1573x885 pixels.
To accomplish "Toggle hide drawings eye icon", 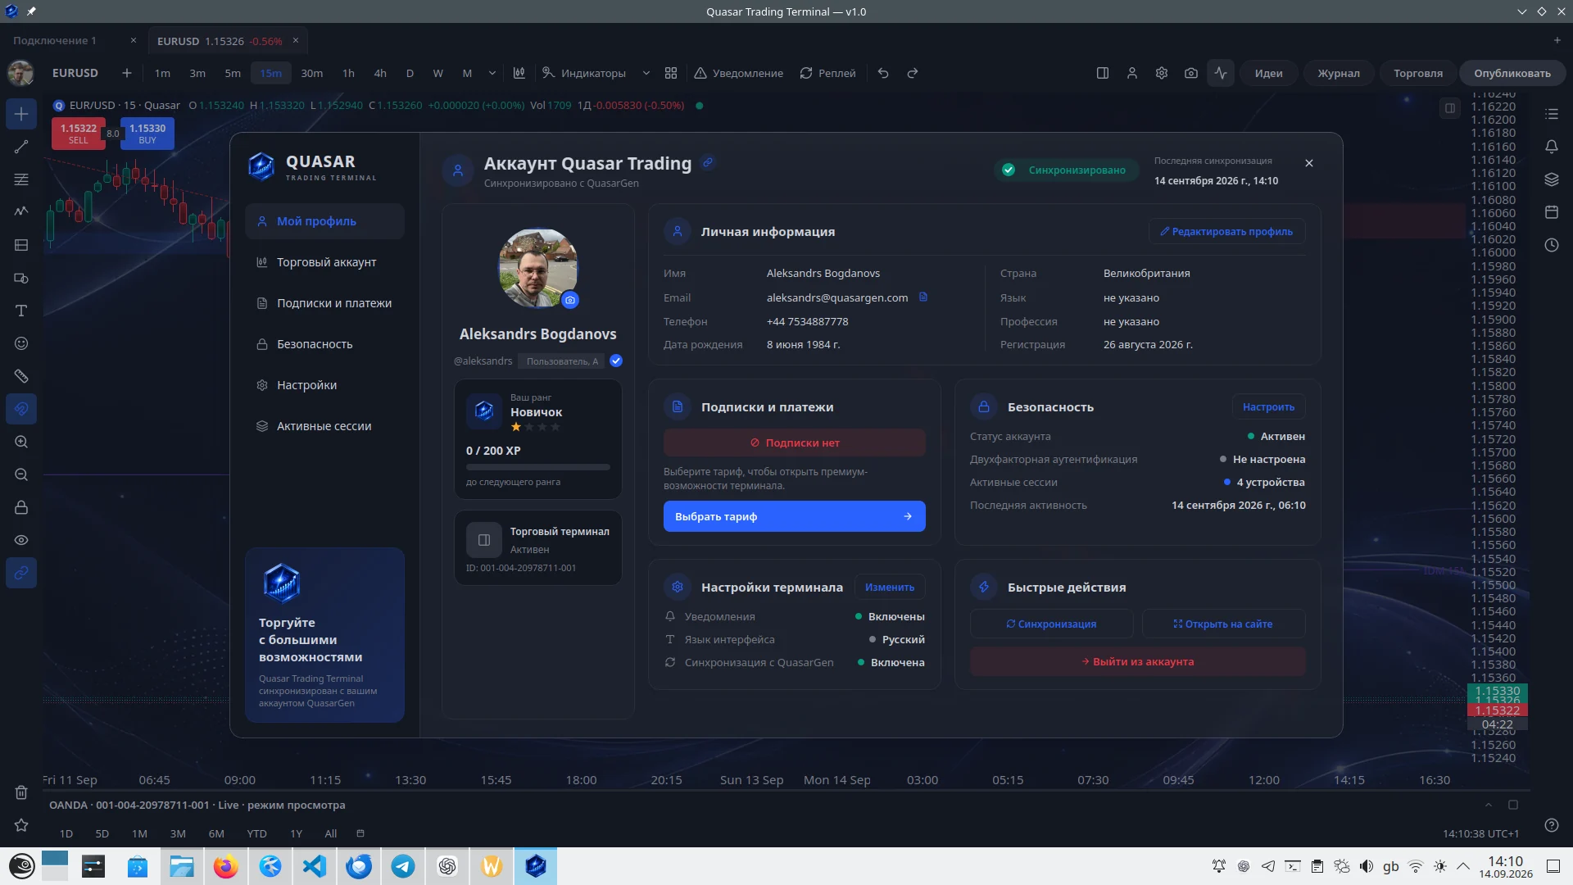I will coord(21,540).
